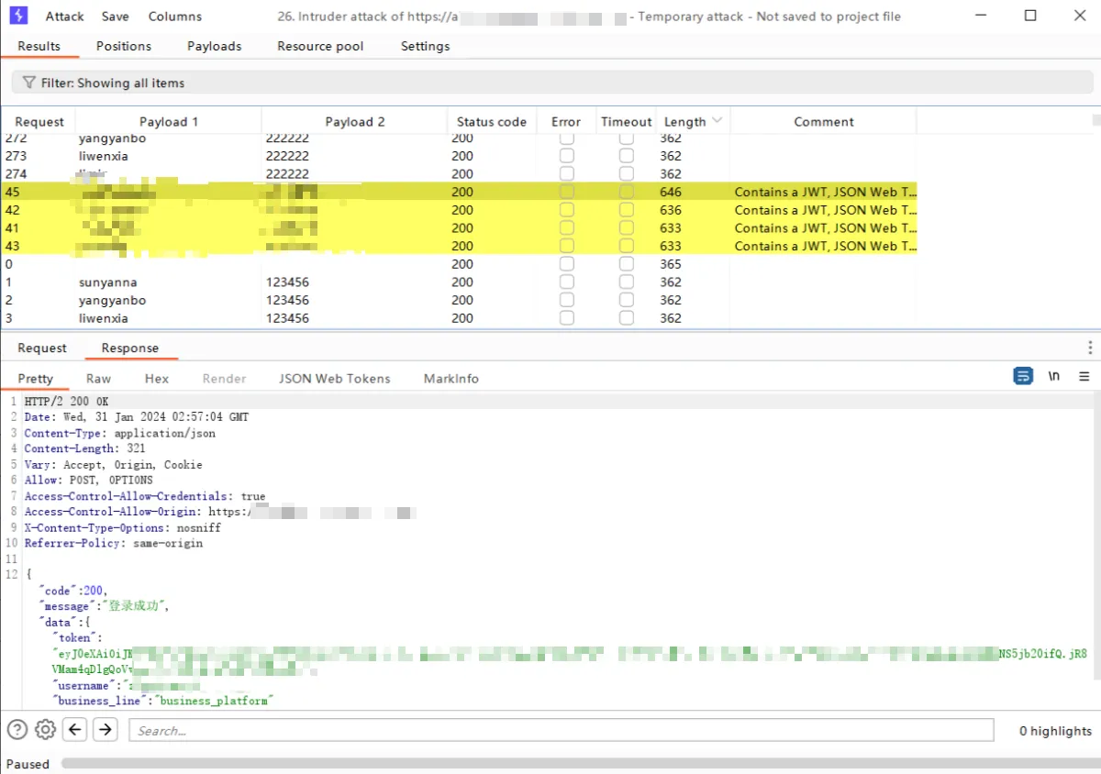Click the filter funnel icon

[28, 83]
